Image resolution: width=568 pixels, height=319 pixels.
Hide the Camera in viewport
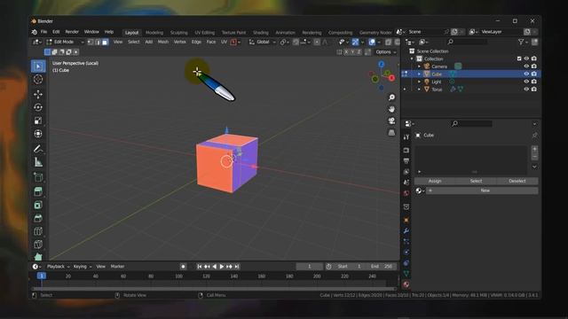coord(526,66)
